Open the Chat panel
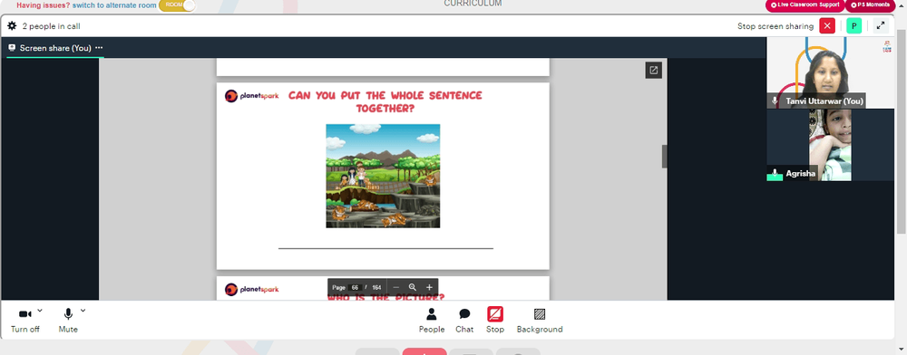Image resolution: width=907 pixels, height=355 pixels. click(464, 321)
